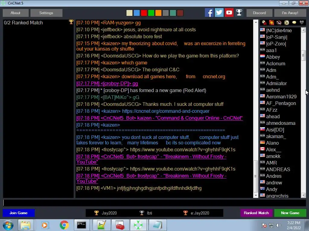
Task: Click the Action Center flag tray icon
Action: click(264, 225)
